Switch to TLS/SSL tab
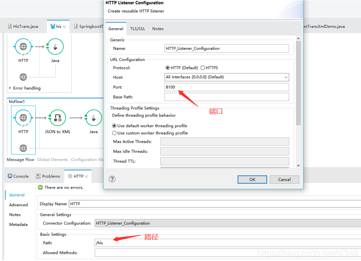The image size is (361, 261). 138,28
